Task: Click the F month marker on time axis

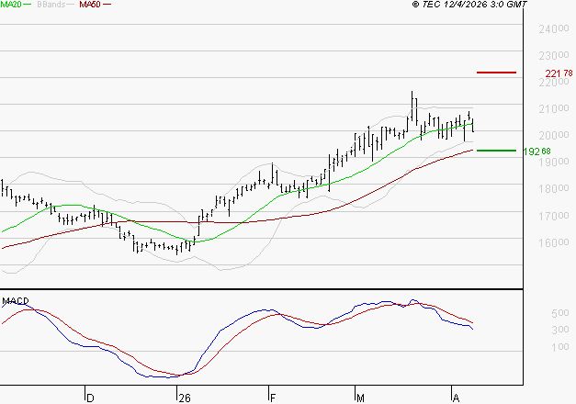Action: pyautogui.click(x=273, y=398)
